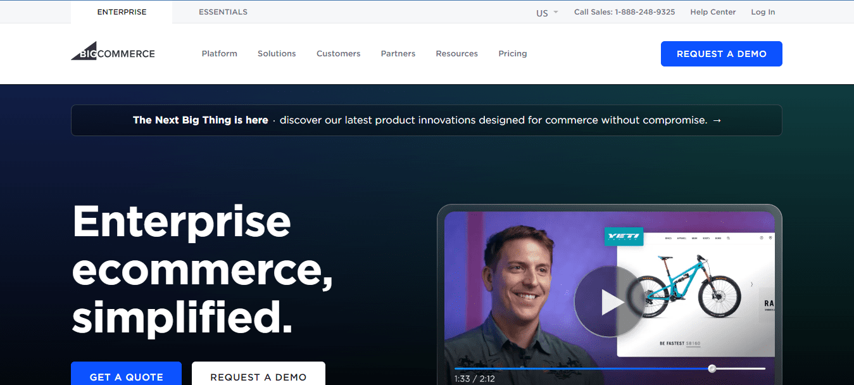The image size is (854, 385).
Task: Select the Enterprise tab
Action: click(121, 12)
